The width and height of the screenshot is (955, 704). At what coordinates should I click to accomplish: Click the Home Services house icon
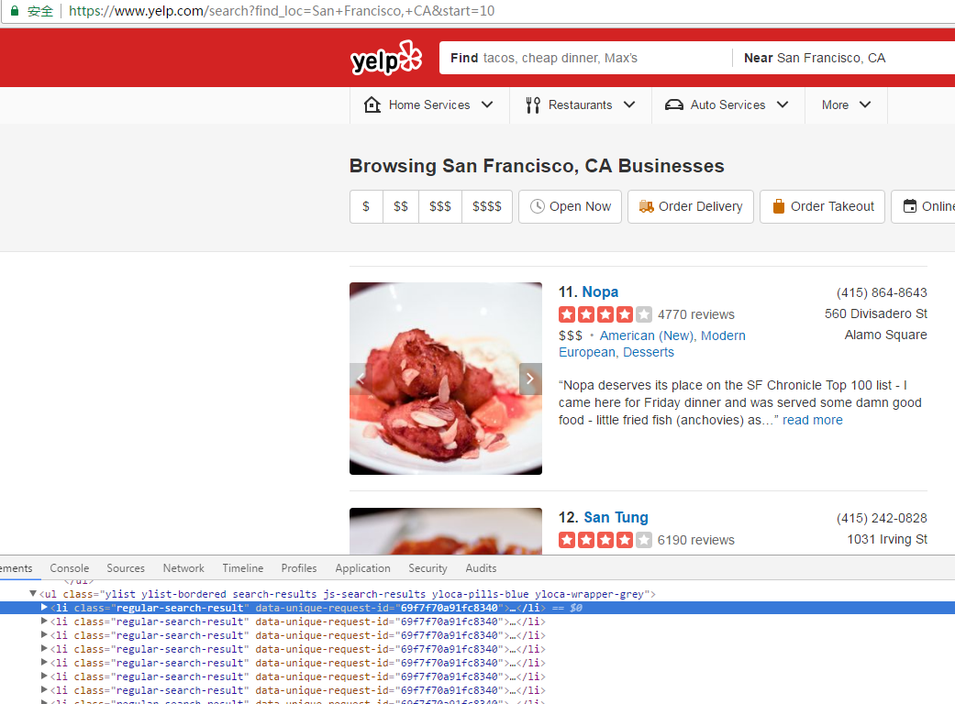click(x=372, y=104)
